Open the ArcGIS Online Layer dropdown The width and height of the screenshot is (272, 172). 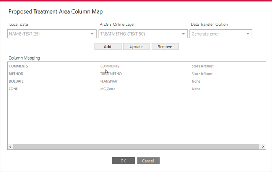pos(143,34)
